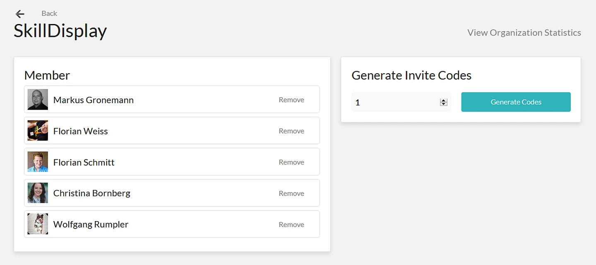596x265 pixels.
Task: Increase invite code count with up arrow
Action: (444, 100)
